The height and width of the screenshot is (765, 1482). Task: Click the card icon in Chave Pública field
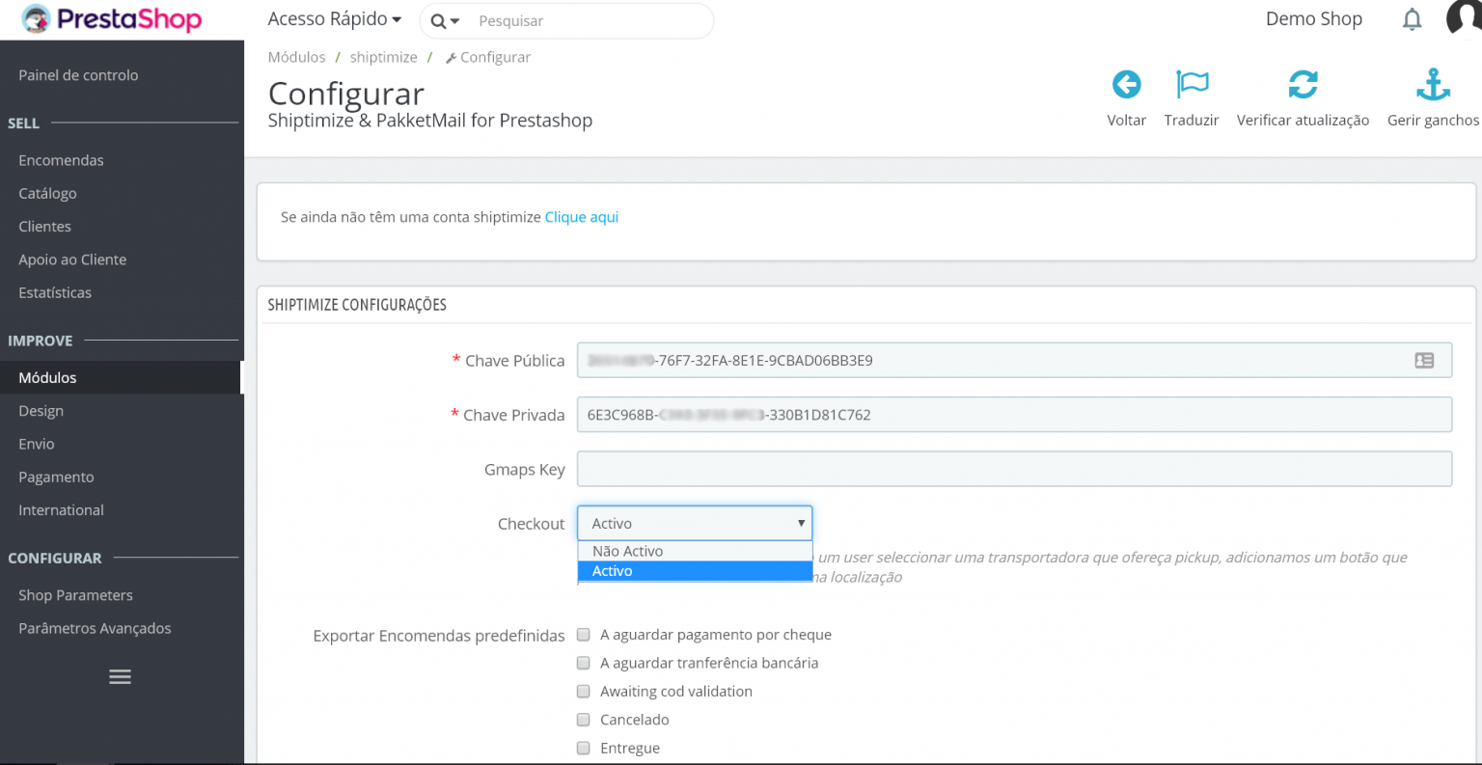[x=1424, y=361]
